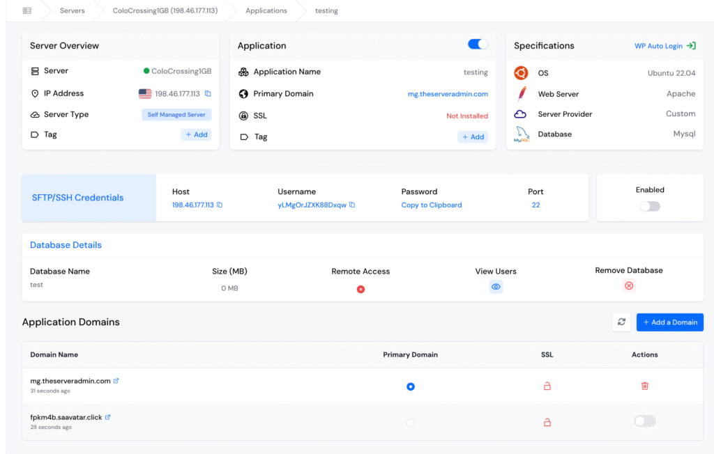Screen dimensions: 714x454
Task: Copy the SFTP host address icon
Action: click(x=220, y=205)
